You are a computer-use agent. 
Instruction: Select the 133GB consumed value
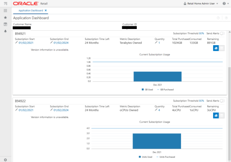click(194, 43)
